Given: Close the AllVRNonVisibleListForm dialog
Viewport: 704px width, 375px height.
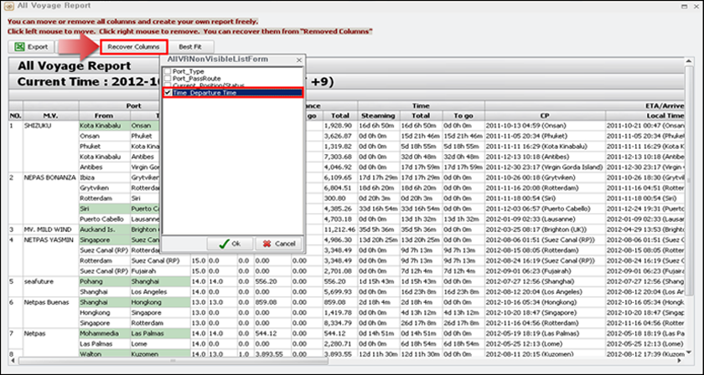Looking at the screenshot, I should click(299, 59).
